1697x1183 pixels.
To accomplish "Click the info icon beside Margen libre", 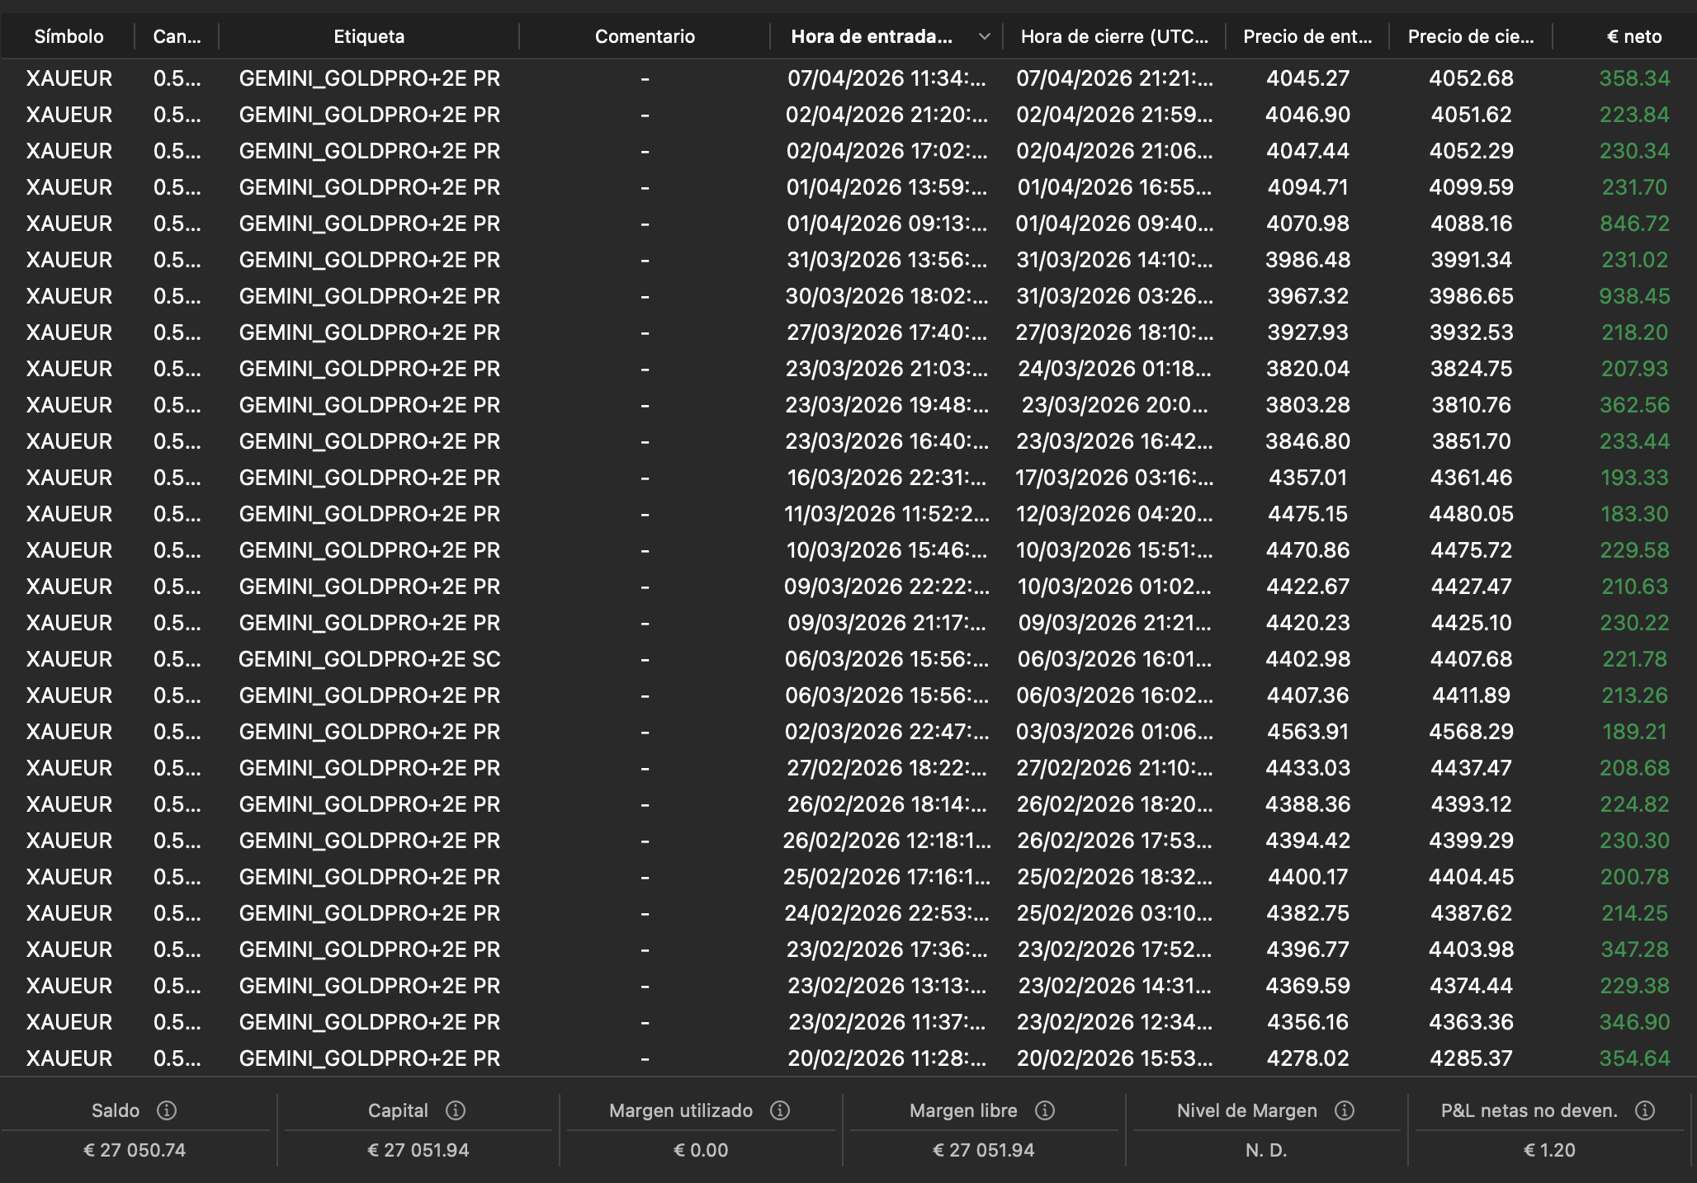I will coord(1047,1110).
